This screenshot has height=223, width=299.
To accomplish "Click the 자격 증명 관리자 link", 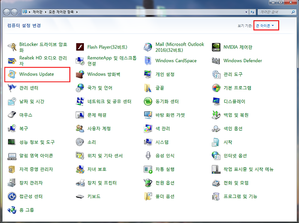I will pyautogui.click(x=36, y=169).
